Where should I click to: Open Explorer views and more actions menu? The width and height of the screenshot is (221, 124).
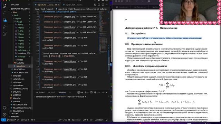(x=29, y=5)
